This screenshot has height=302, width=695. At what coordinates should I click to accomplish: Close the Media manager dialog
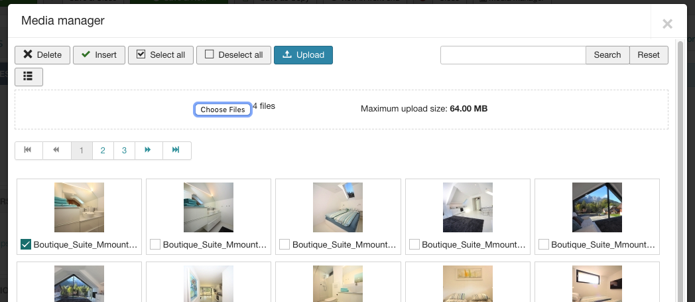[667, 24]
